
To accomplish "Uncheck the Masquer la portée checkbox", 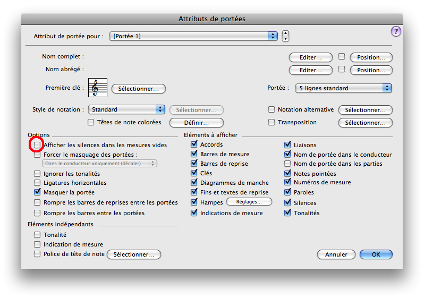I will (x=37, y=192).
